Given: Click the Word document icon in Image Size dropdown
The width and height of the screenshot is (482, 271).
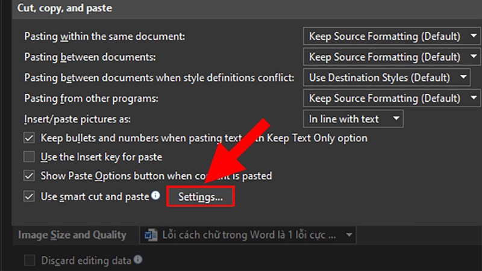Looking at the screenshot, I should [152, 234].
